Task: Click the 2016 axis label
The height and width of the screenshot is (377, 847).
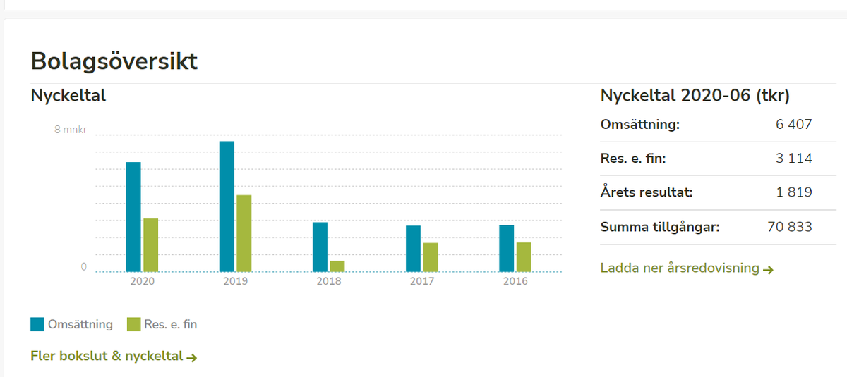Action: click(515, 281)
